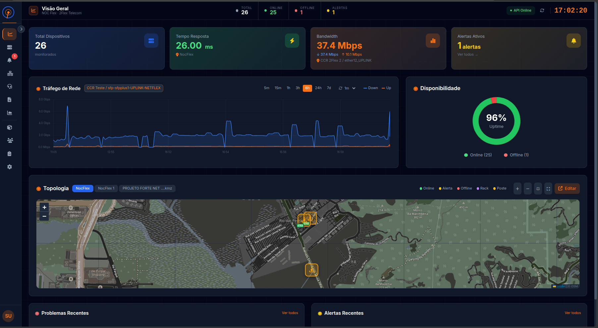Click Ver todos in Problemas Recentes
The height and width of the screenshot is (328, 598).
coord(290,313)
